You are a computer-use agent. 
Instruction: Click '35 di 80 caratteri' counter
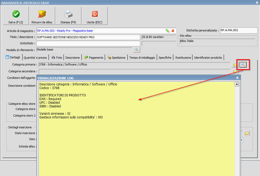[159, 37]
